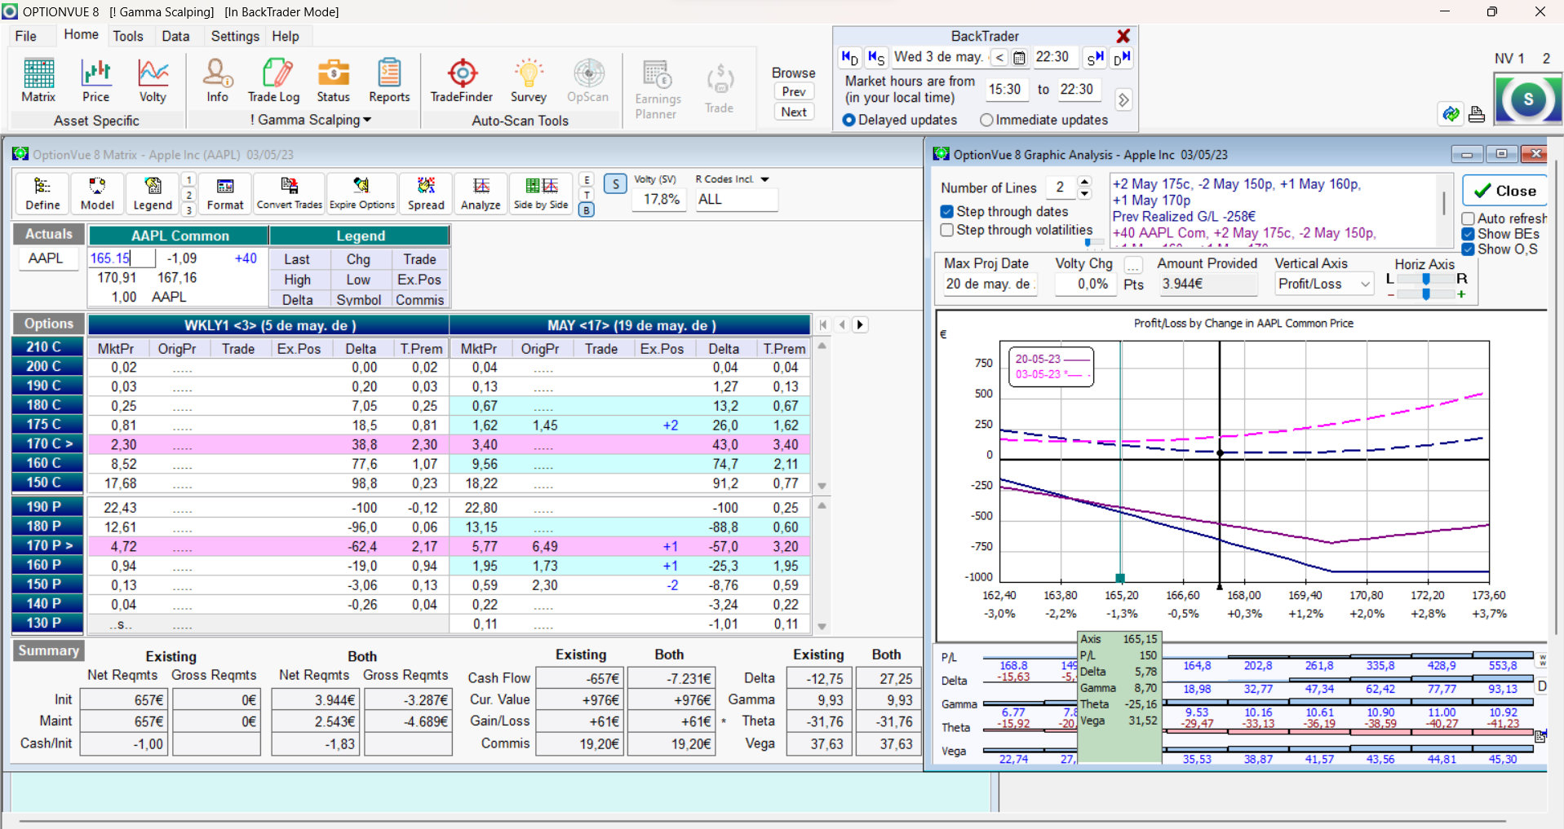1564x829 pixels.
Task: Step BackTrader forward one day
Action: 1122,58
